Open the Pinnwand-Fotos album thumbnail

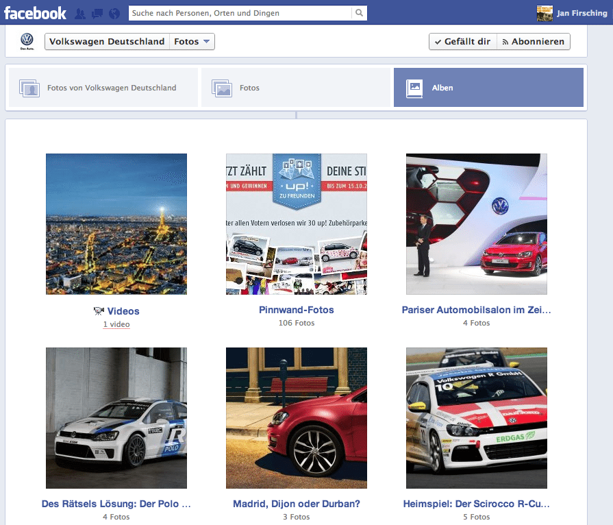[297, 223]
